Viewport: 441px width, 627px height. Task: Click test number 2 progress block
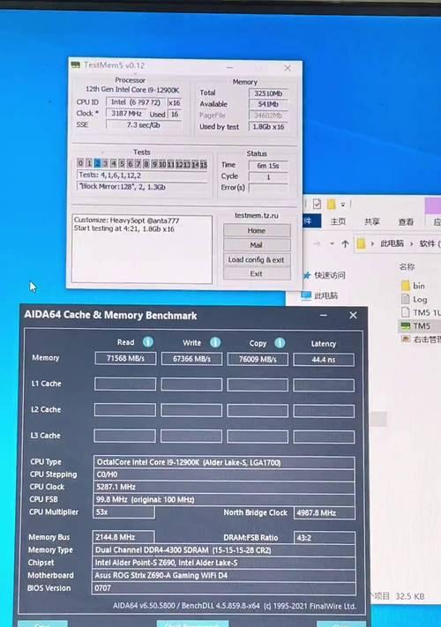(97, 163)
